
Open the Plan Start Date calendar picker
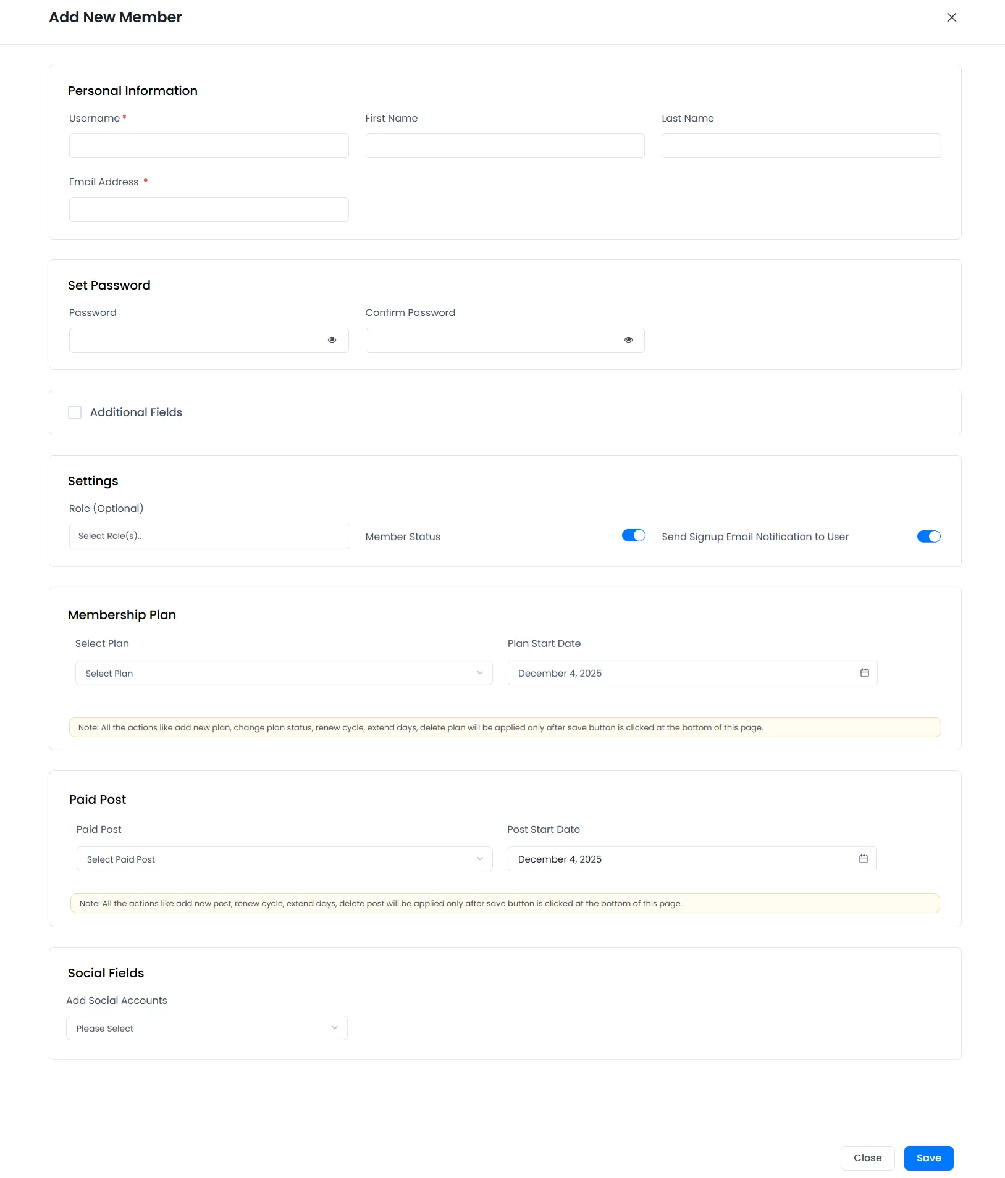(864, 673)
